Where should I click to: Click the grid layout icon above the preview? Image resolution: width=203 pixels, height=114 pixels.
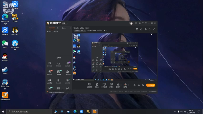tap(145, 29)
